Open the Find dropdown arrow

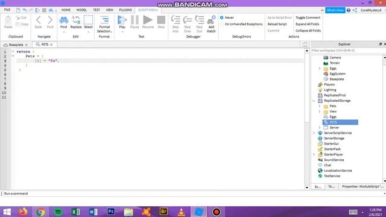click(x=63, y=32)
